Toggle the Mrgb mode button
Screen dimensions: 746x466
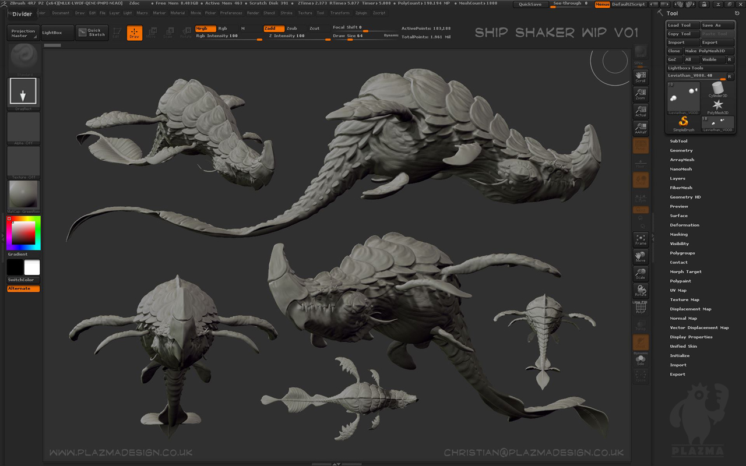pos(205,28)
